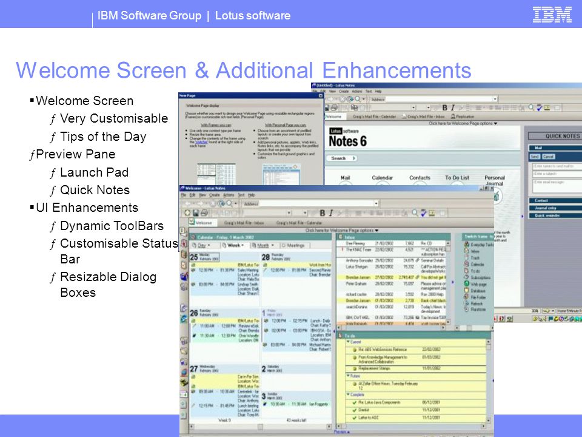Switch to Craig's Mail File - Calendar tab in front window

point(299,223)
